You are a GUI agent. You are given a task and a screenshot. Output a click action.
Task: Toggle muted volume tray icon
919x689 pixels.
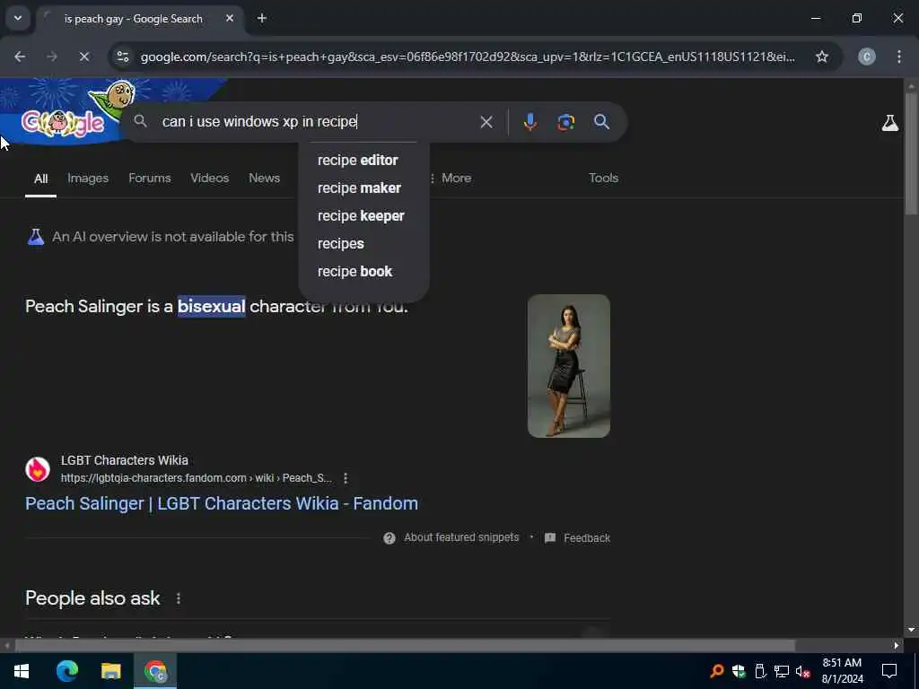coord(803,671)
